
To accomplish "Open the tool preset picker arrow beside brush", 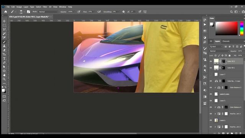I will click(x=15, y=12).
